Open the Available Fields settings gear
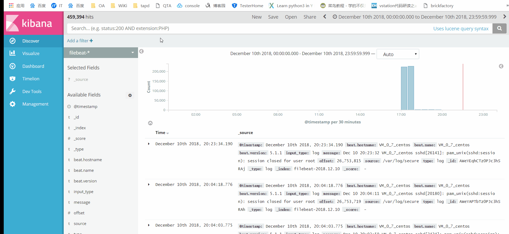This screenshot has width=509, height=234. [x=130, y=95]
